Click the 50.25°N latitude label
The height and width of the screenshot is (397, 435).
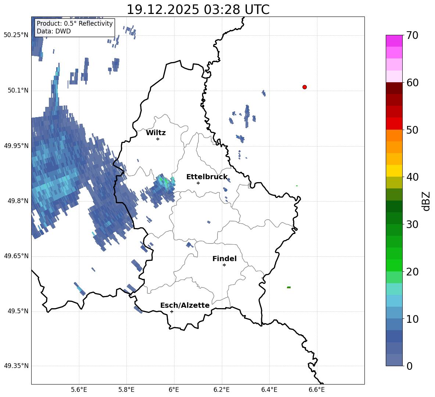click(16, 35)
